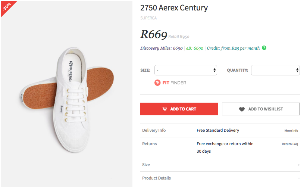This screenshot has height=187, width=307.
Task: Click the Add to Cart button
Action: coord(179,109)
